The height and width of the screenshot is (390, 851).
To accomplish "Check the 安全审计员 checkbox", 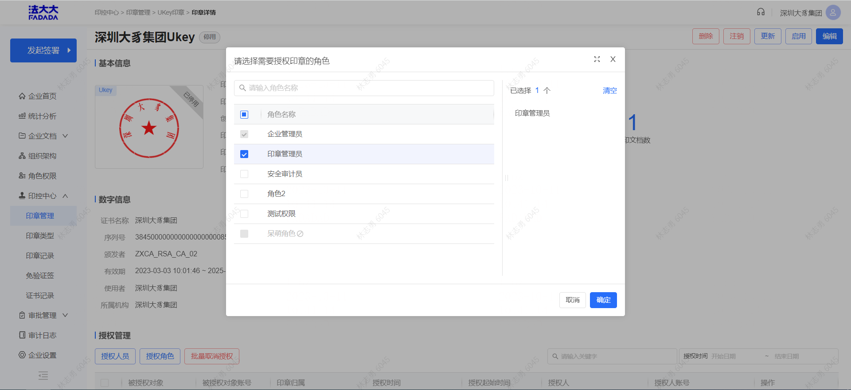I will point(244,174).
